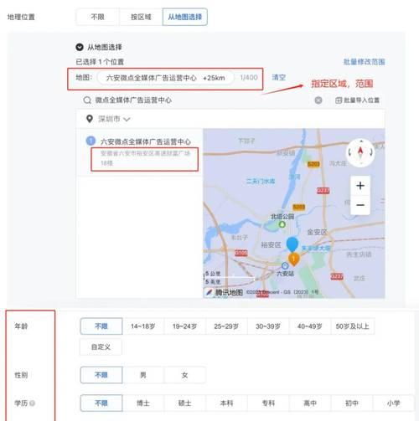The height and width of the screenshot is (421, 419).
Task: Choose the 从地图选择 location tab
Action: pos(184,17)
